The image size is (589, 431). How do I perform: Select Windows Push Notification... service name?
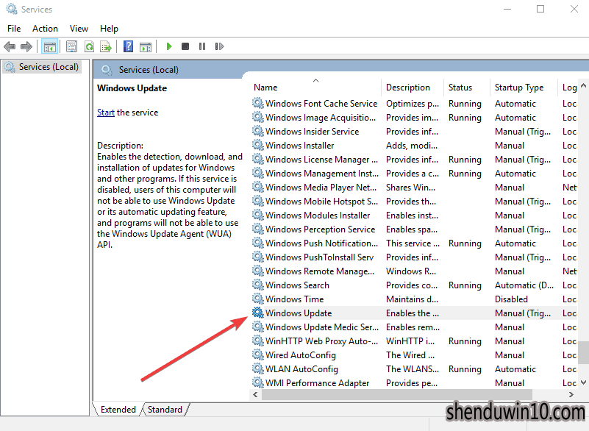(x=321, y=243)
